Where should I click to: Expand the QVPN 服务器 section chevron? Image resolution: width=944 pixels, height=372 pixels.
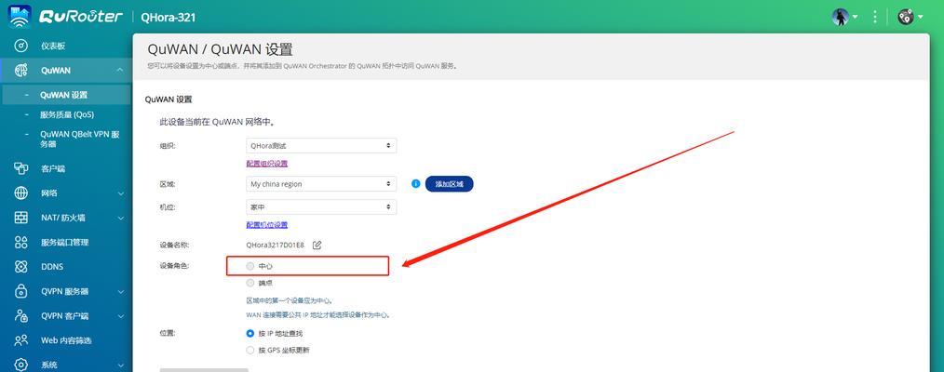120,291
